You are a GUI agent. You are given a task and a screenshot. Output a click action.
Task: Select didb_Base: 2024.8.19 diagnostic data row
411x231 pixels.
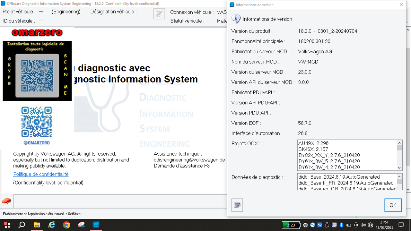pos(347,177)
